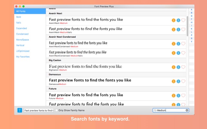Click blue icon for AvenirNext-MediumItalic row
207x129 pixels.
[x=178, y=30]
